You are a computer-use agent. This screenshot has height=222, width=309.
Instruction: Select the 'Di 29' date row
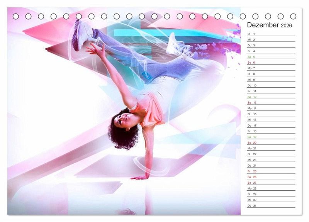click(271, 194)
